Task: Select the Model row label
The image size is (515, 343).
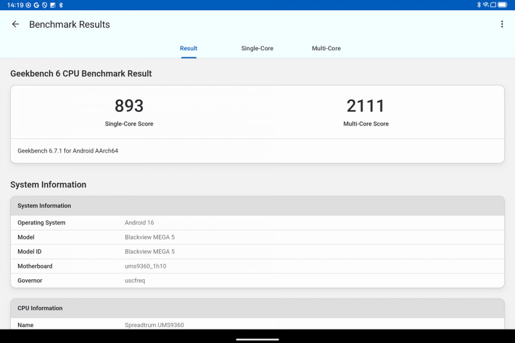Action: [x=26, y=237]
